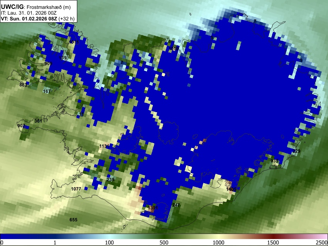Click the 'UWC/IG: Frostmarkshæð (m)' title text
Image resolution: width=328 pixels, height=246 pixels.
point(36,7)
